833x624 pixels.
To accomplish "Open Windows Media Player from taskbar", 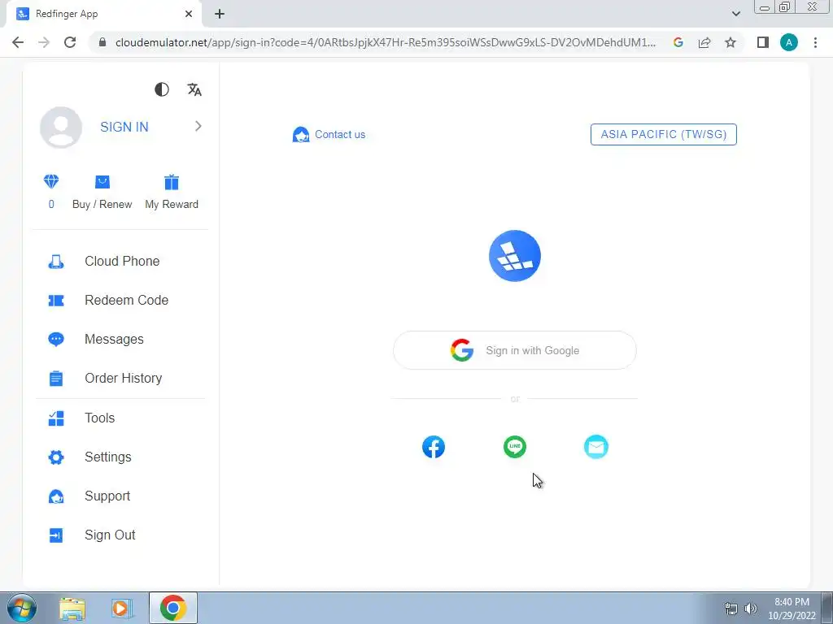I will click(121, 608).
